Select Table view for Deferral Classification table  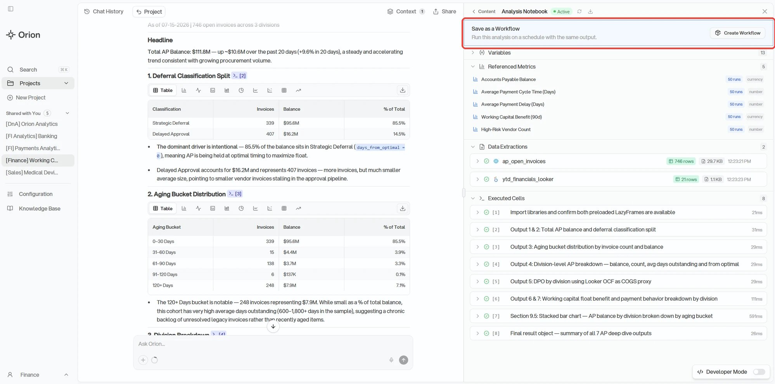(x=163, y=90)
